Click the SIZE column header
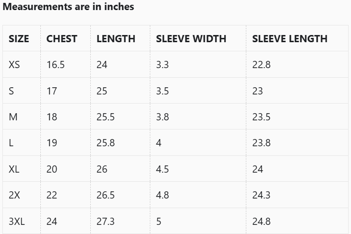351x234 pixels. tap(19, 39)
